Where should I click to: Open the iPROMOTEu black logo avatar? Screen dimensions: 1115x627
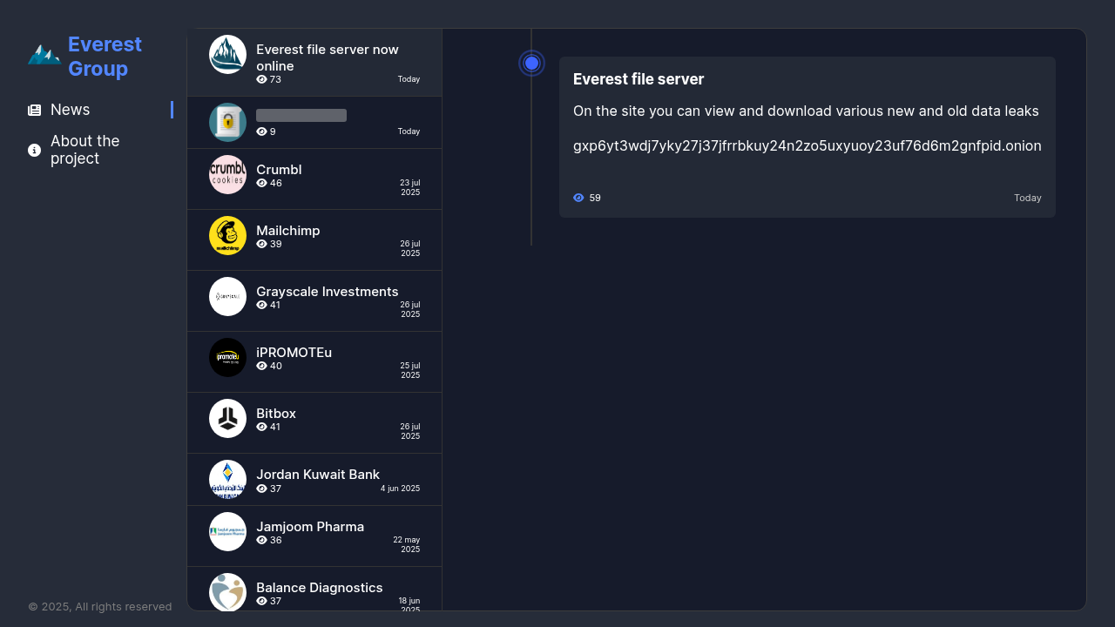pyautogui.click(x=227, y=357)
